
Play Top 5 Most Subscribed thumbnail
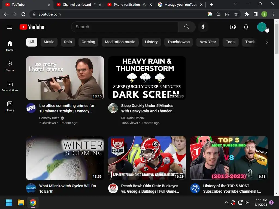tap(229, 158)
